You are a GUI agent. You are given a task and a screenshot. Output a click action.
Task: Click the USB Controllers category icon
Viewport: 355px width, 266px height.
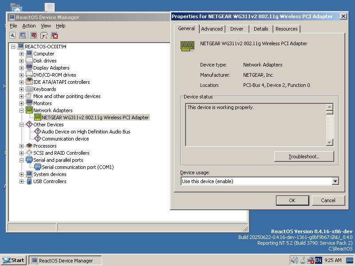[x=29, y=181]
